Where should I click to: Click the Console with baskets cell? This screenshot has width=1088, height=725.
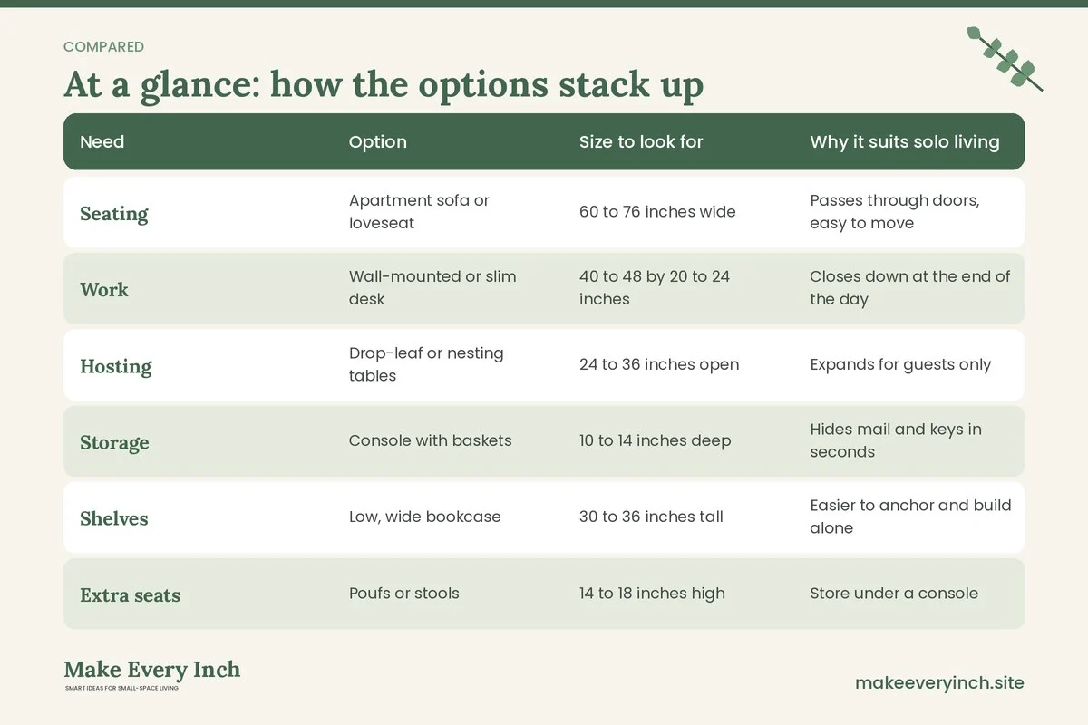pyautogui.click(x=431, y=440)
